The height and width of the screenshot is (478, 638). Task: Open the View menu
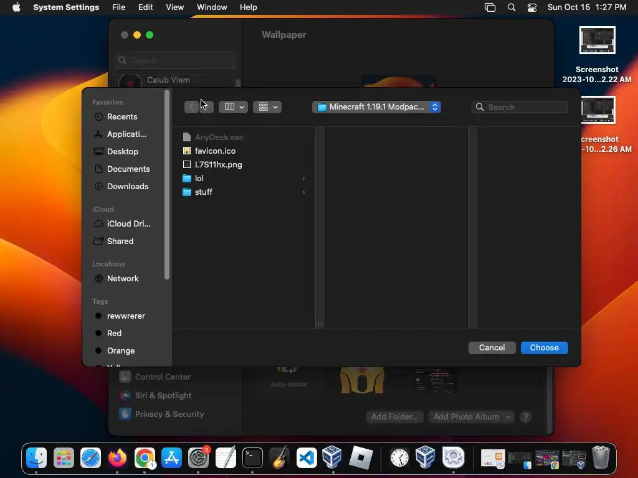[174, 7]
